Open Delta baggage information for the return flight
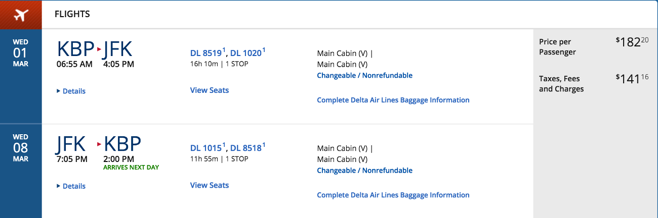658x218 pixels. [x=393, y=195]
